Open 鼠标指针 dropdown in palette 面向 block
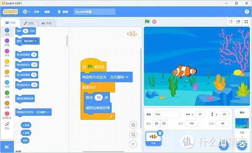 30,41
